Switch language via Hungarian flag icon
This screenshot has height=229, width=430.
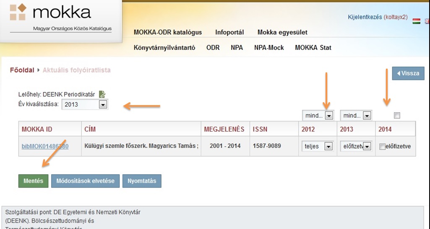416,21
